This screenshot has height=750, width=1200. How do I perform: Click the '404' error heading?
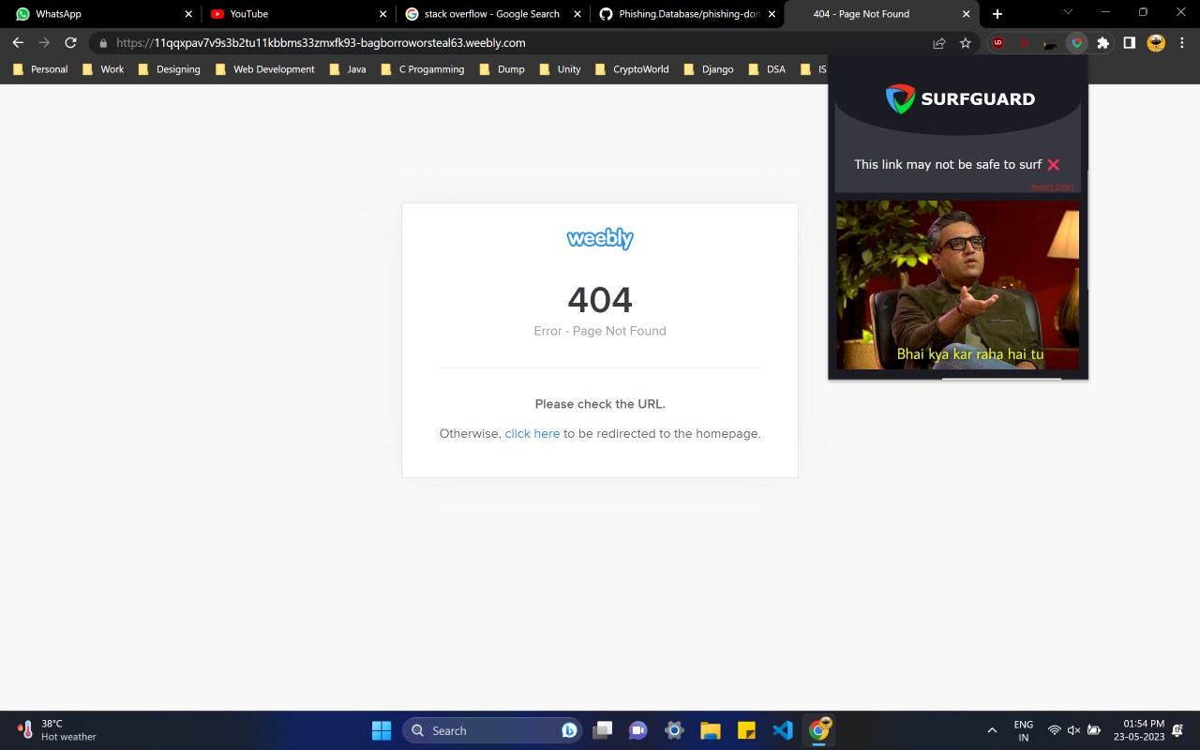click(x=600, y=300)
